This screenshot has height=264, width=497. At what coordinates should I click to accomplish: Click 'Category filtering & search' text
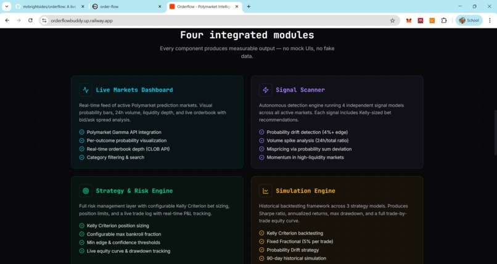point(115,157)
